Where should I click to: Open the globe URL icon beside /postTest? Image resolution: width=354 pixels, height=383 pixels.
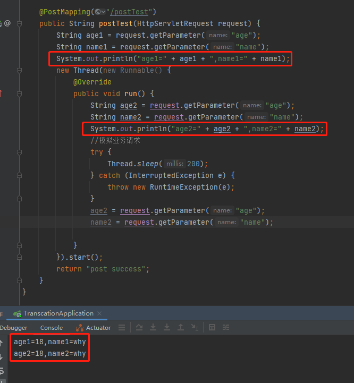click(97, 12)
